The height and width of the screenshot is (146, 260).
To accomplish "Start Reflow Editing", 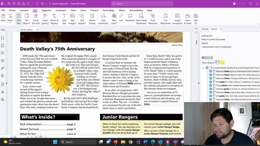I will 92,19.
